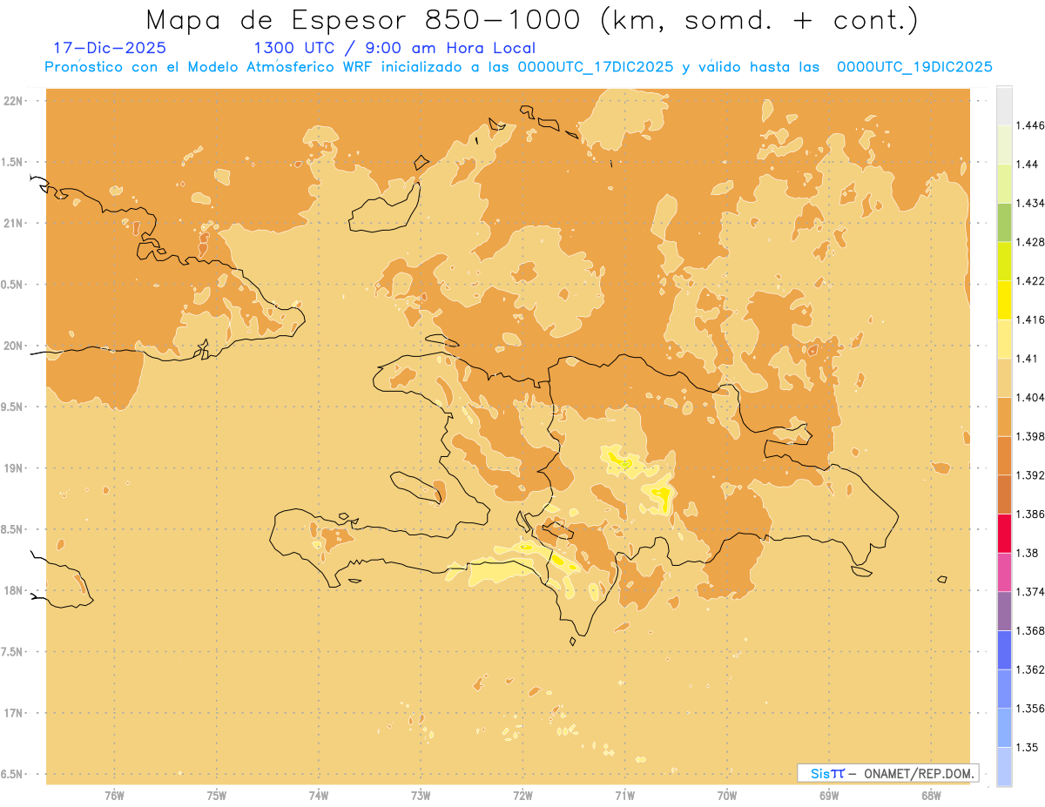Pick the light tan swatch between 1.404 and 1.41

pyautogui.click(x=1004, y=378)
